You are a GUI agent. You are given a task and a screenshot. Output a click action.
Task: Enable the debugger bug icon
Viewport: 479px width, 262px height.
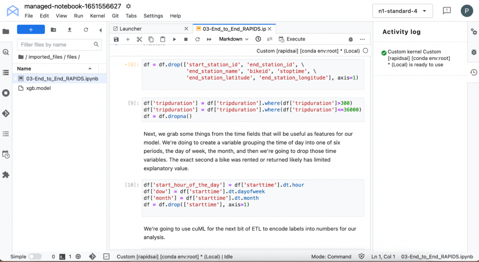tap(351, 39)
